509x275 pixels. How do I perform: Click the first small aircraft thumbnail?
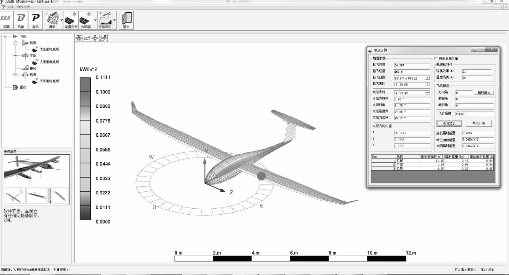point(15,195)
